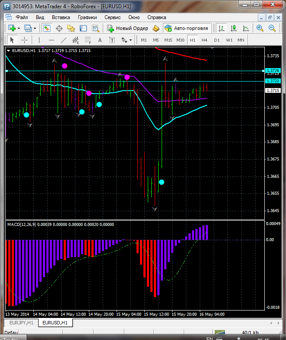Select the 1.3726 horizontal line label
This screenshot has width=286, height=340.
tap(273, 70)
